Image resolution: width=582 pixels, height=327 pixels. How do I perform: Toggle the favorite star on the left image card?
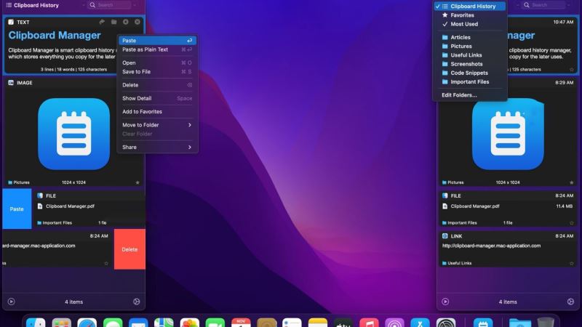pos(137,182)
